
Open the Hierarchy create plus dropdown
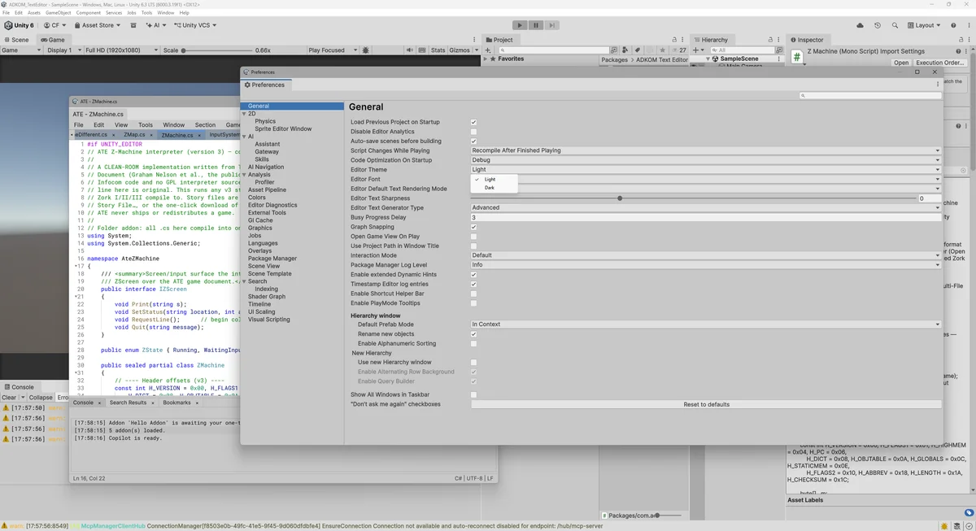point(698,50)
